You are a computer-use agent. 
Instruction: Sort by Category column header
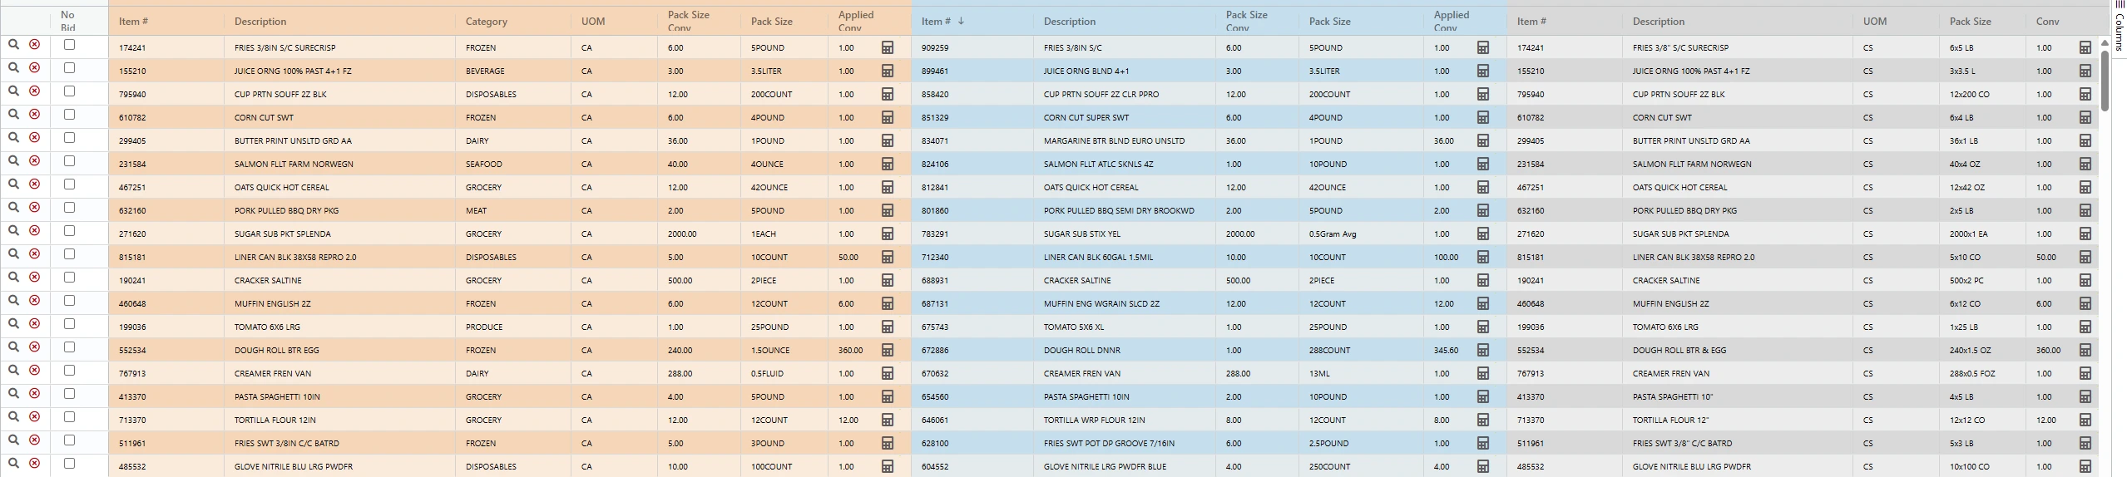pyautogui.click(x=486, y=22)
